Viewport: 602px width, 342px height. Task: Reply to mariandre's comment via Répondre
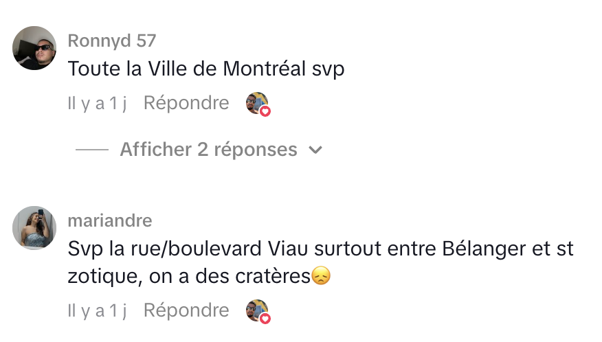click(x=186, y=310)
